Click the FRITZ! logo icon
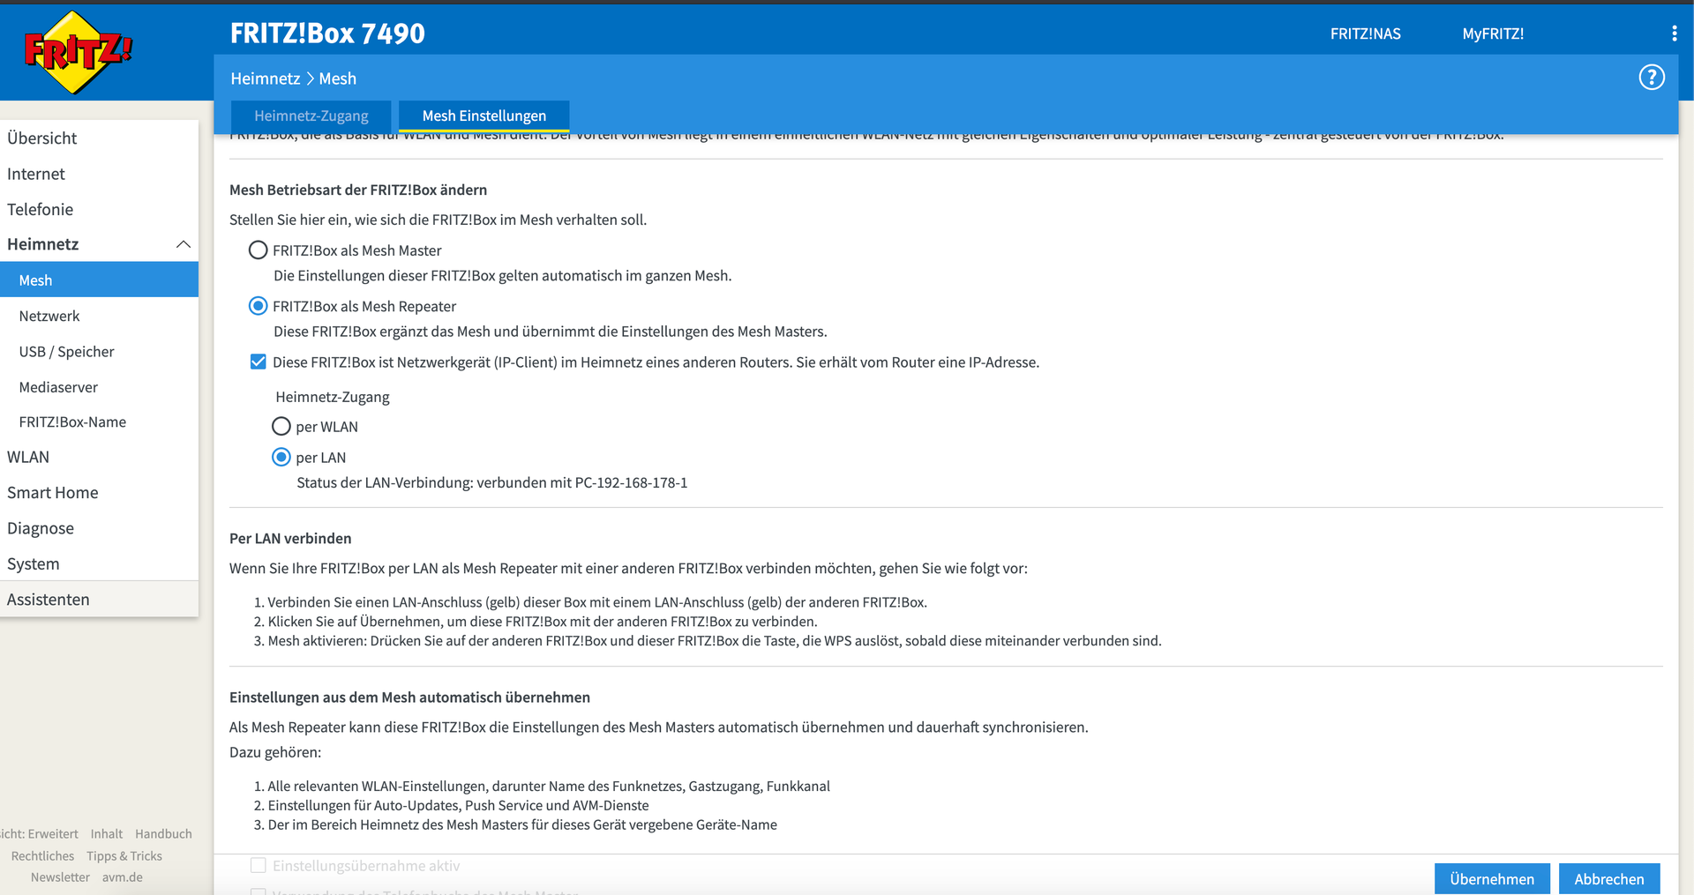Image resolution: width=1694 pixels, height=895 pixels. (x=79, y=53)
